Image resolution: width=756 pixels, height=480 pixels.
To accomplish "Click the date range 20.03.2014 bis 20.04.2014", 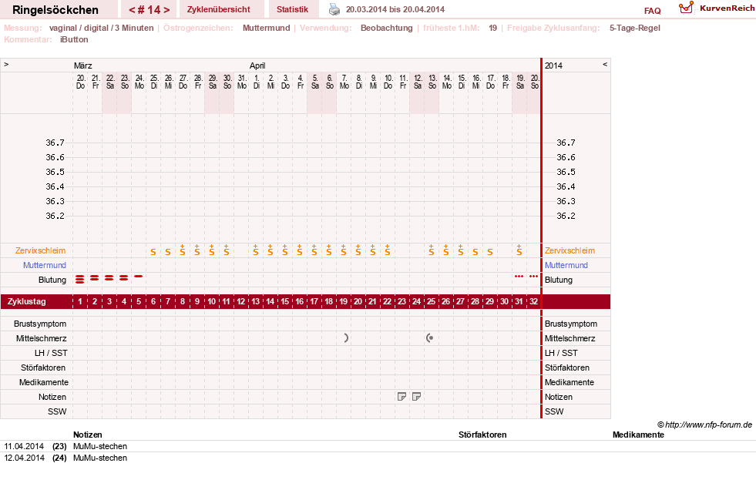I will click(x=395, y=9).
